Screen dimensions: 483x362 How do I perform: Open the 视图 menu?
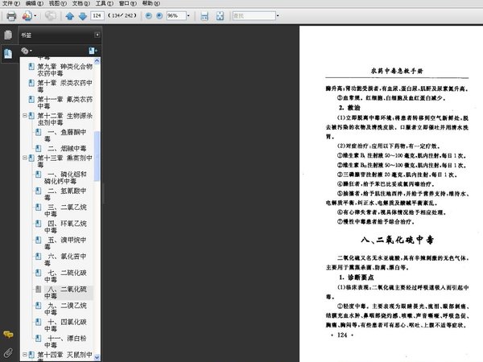click(x=58, y=3)
